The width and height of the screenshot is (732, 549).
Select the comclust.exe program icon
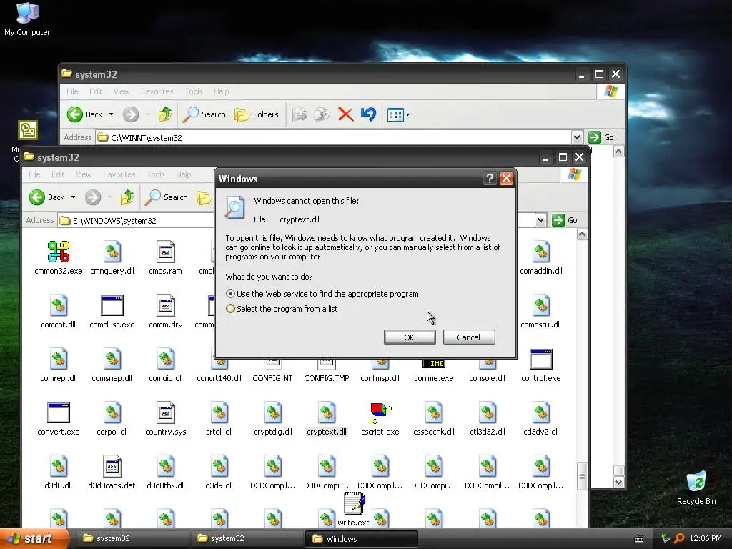point(112,306)
